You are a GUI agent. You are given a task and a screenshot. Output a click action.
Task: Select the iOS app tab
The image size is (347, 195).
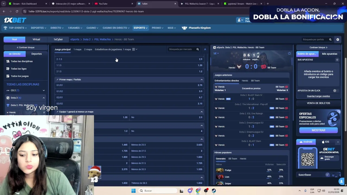coord(325,142)
